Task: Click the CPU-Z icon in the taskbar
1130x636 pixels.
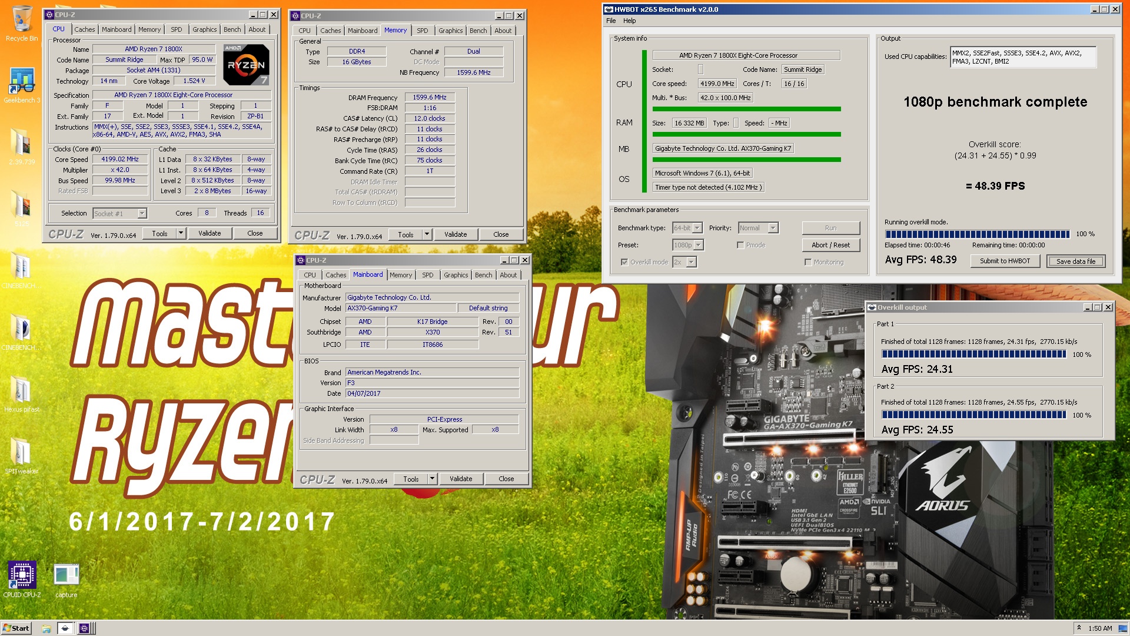Action: point(84,628)
